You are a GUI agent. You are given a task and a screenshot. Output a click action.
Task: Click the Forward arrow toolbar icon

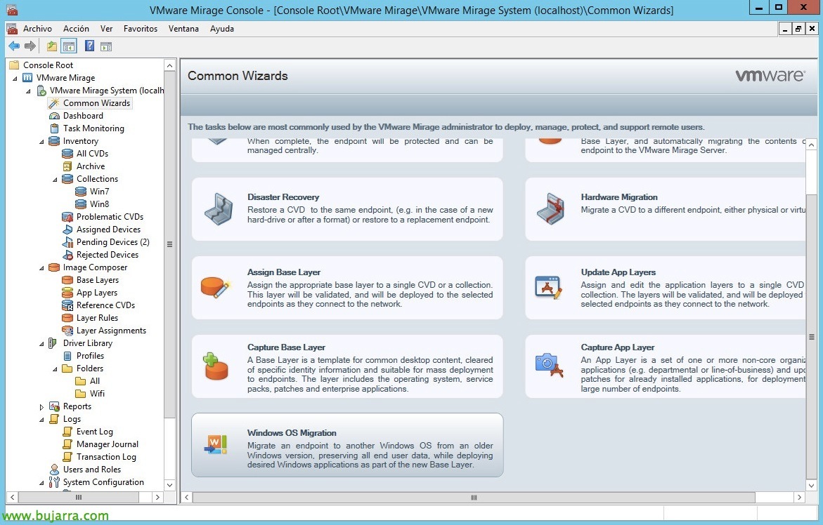30,46
